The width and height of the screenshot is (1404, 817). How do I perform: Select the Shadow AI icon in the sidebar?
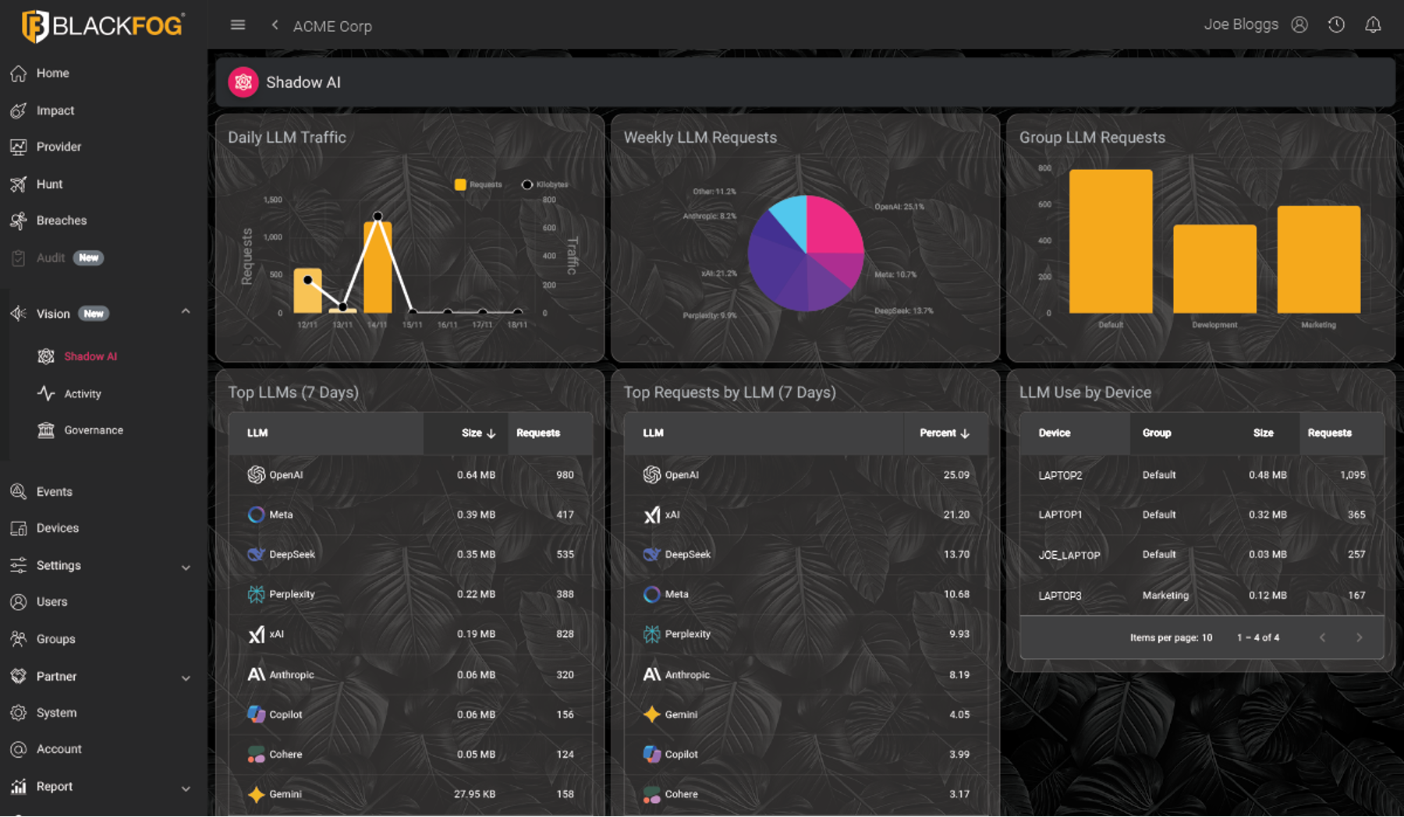pos(47,356)
